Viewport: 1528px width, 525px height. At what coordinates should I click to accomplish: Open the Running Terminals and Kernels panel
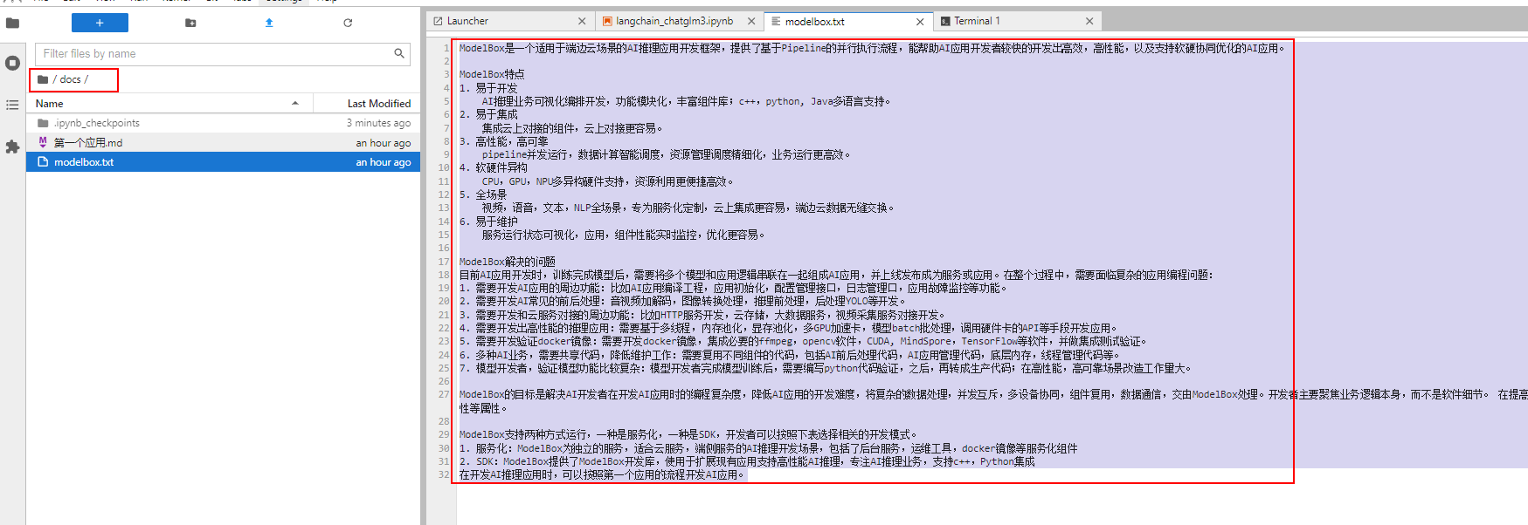tap(12, 63)
